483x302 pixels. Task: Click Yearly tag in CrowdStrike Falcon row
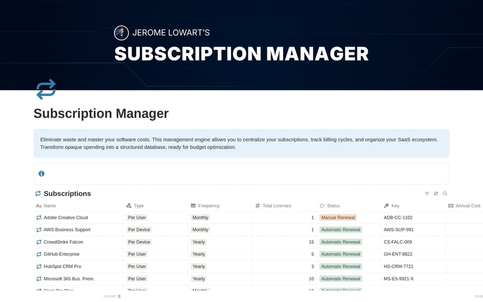pos(198,242)
